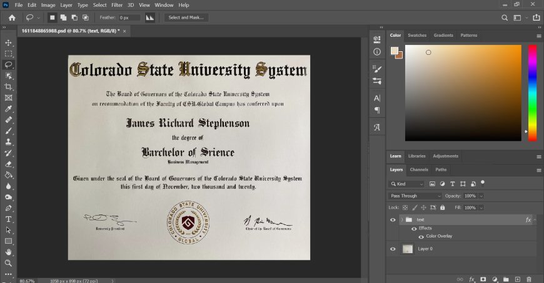
Task: Click the Add layer mask icon
Action: click(x=483, y=279)
